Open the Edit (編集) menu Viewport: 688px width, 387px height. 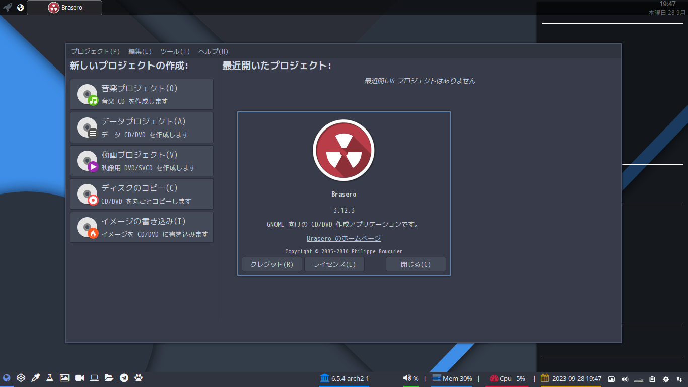tap(140, 51)
